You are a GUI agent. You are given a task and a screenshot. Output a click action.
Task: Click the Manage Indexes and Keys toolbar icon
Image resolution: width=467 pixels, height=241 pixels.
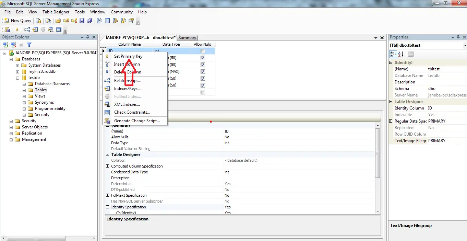(x=35, y=30)
